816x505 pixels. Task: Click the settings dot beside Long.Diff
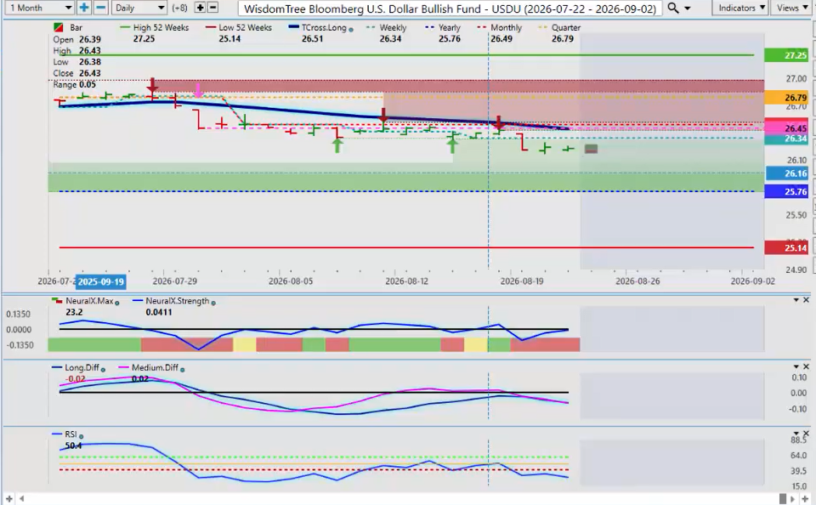tap(103, 370)
